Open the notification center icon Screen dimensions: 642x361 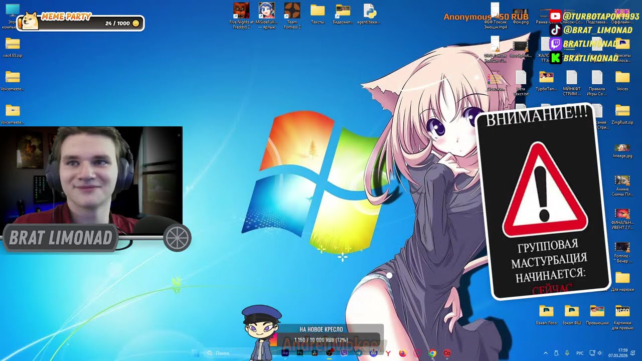pos(633,353)
